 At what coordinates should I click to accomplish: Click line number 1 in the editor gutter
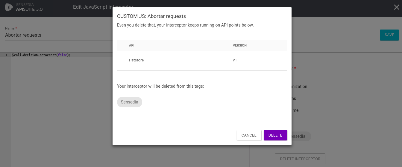pos(6,55)
